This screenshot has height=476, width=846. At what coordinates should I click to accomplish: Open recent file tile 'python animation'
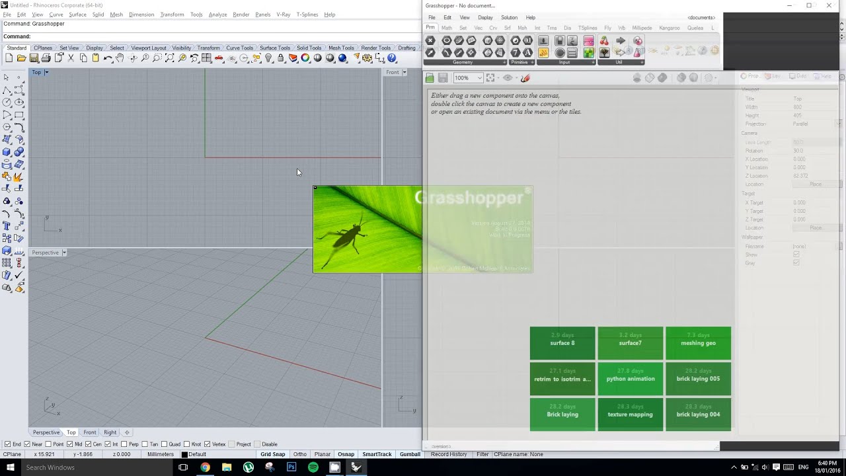(x=631, y=379)
